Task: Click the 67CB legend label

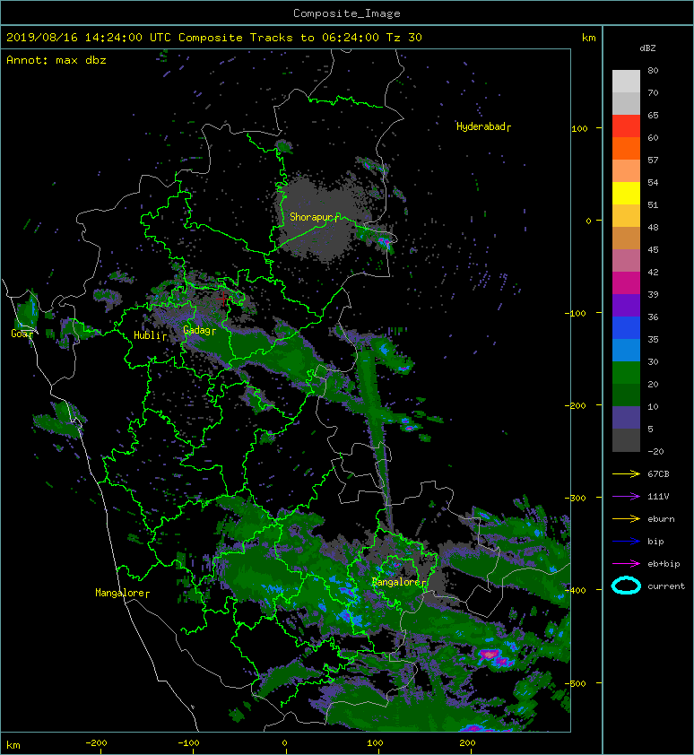Action: tap(658, 473)
